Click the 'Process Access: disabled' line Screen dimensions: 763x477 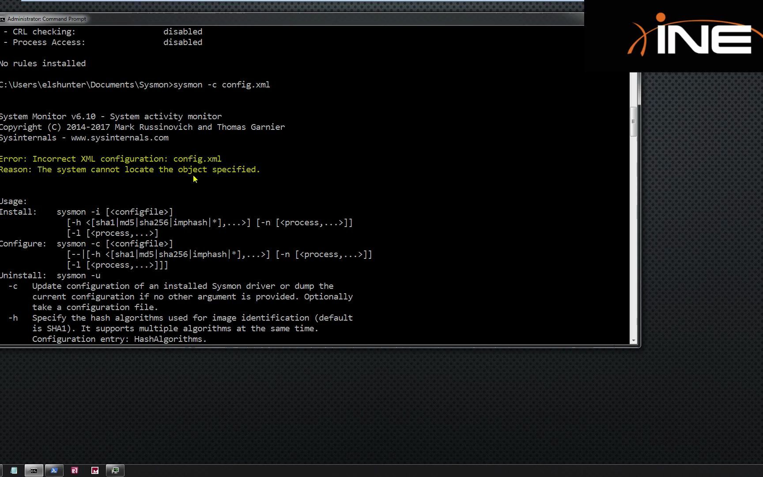coord(103,42)
